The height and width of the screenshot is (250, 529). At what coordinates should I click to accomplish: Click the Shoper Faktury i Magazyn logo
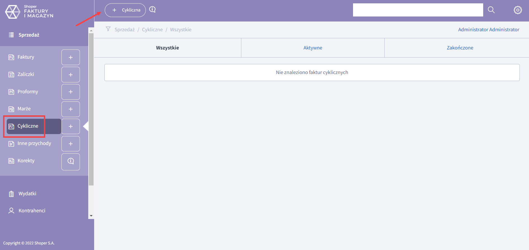pos(29,12)
